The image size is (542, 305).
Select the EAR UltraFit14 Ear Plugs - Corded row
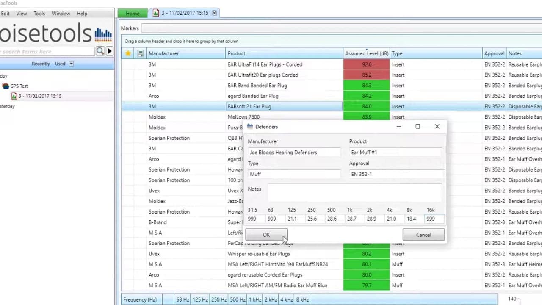(x=332, y=64)
